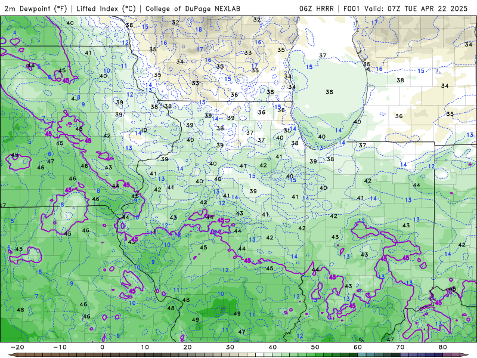This screenshot has height=358, width=477.
Task: Click the blue "18" lifted index contour label
Action: tap(199, 29)
